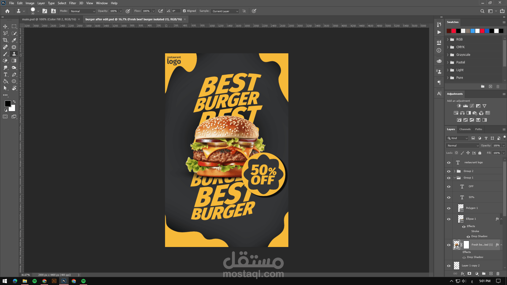Image resolution: width=507 pixels, height=285 pixels.
Task: Switch to main.psd document tab
Action: click(49, 19)
